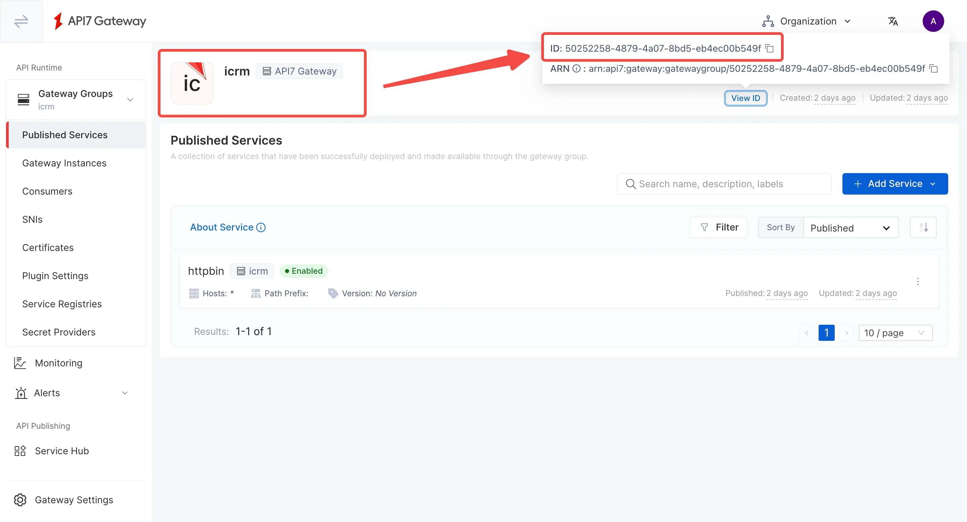Screen dimensions: 967x522
Task: Click the Monitoring chart icon
Action: pos(20,363)
